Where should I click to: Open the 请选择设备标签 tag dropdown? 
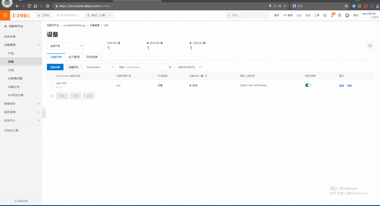click(x=189, y=67)
